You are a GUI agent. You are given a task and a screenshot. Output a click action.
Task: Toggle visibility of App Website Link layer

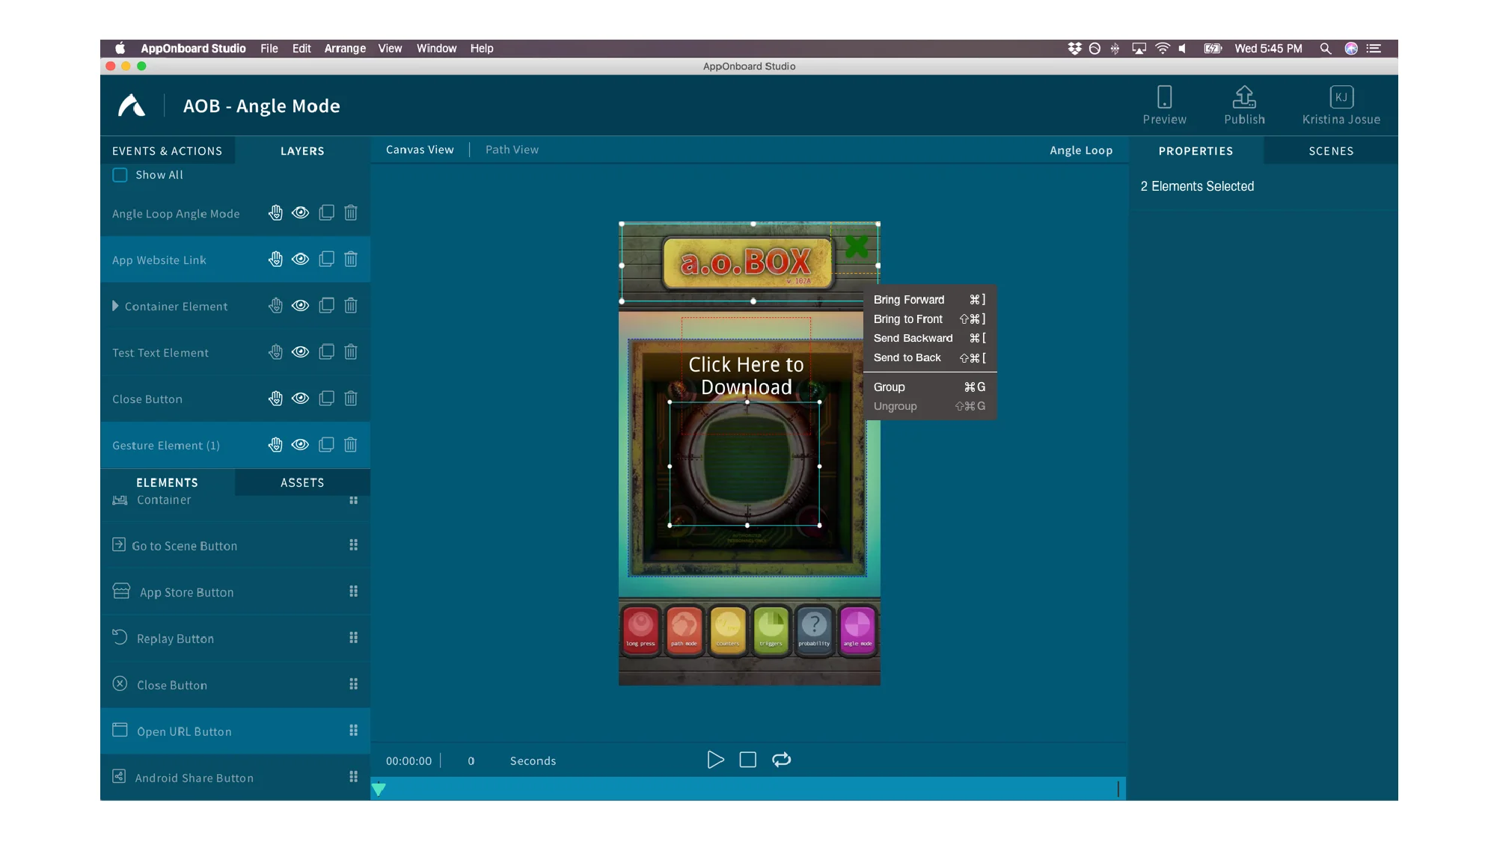[x=300, y=259]
